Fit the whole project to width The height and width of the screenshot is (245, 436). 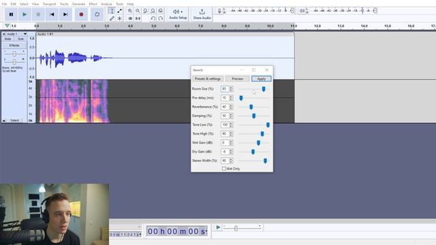pyautogui.click(x=153, y=11)
